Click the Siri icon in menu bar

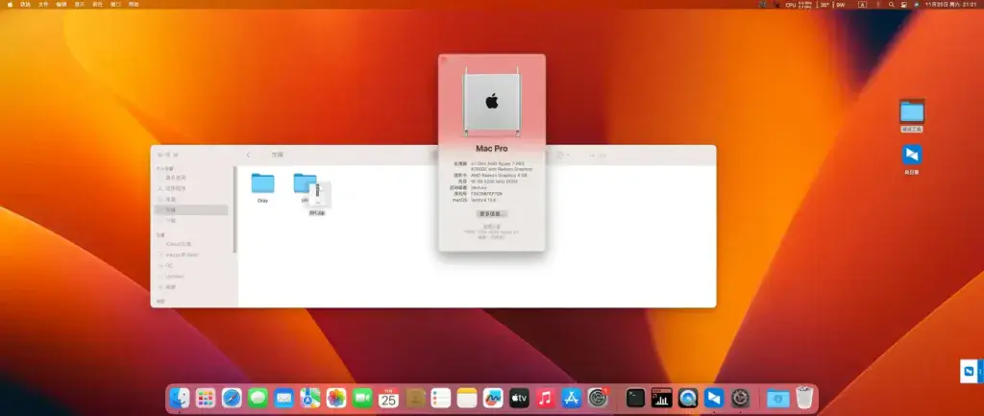coord(916,5)
